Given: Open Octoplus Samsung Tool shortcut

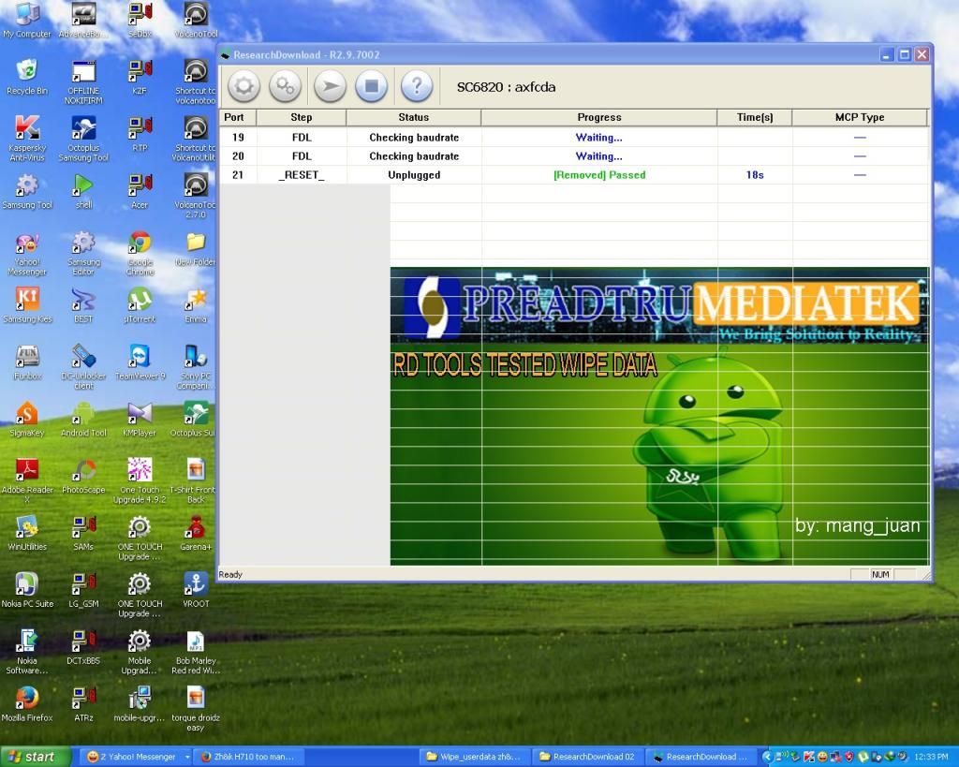Looking at the screenshot, I should [83, 139].
